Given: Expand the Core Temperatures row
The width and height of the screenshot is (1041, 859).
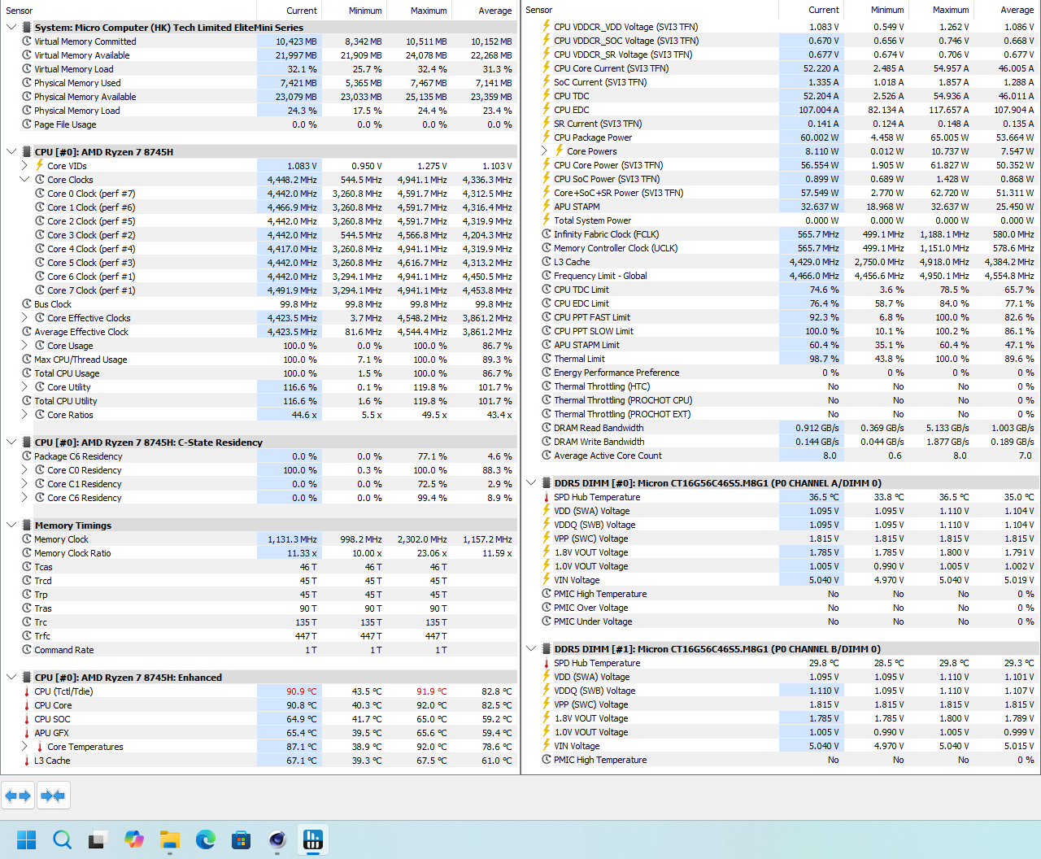Looking at the screenshot, I should pyautogui.click(x=24, y=747).
